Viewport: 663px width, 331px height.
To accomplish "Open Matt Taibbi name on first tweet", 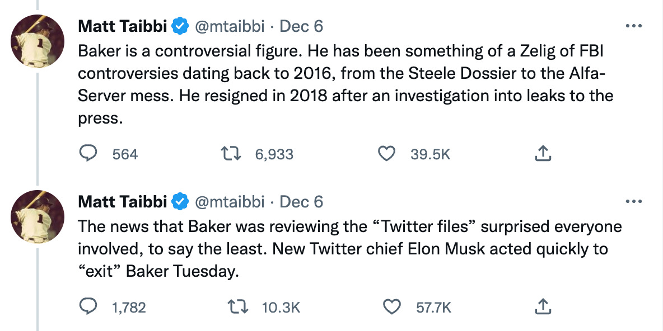I will click(x=123, y=27).
